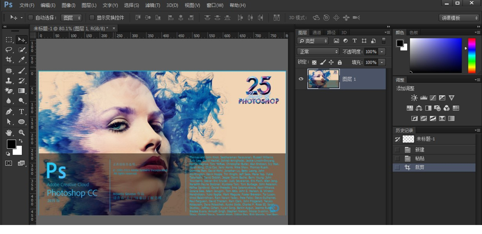Open the 填充 fill slider arrow
This screenshot has height=234, width=482.
coord(382,63)
